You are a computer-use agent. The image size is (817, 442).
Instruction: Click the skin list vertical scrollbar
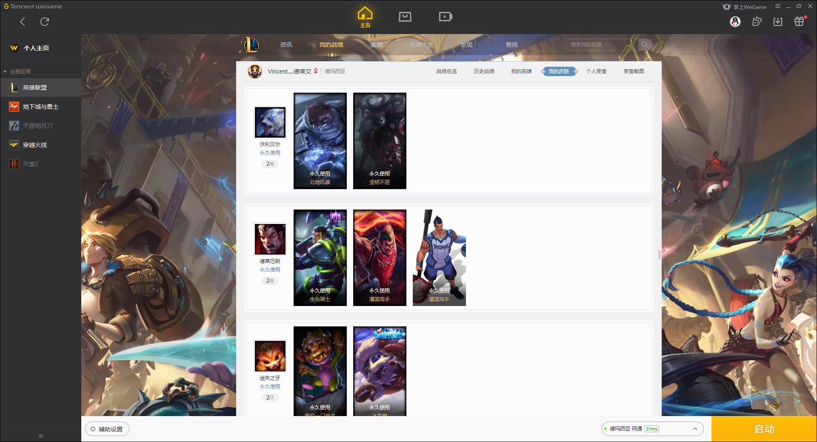(x=660, y=255)
